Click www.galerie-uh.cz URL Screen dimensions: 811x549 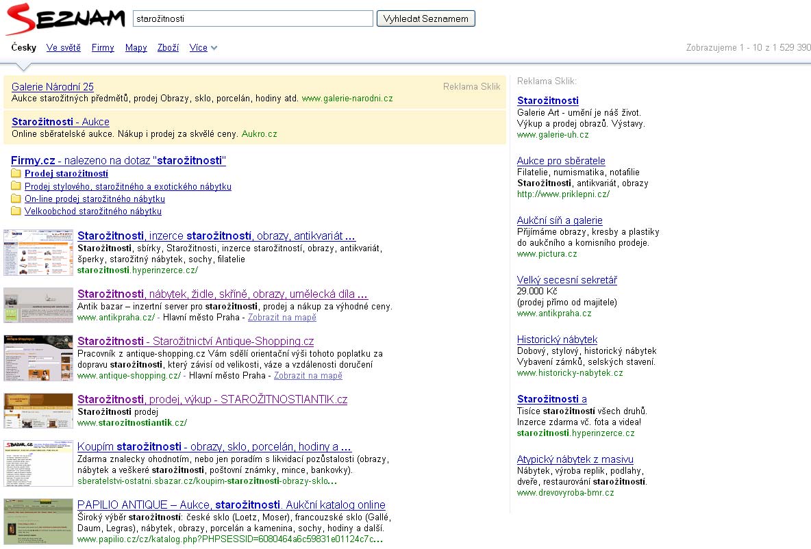(553, 135)
